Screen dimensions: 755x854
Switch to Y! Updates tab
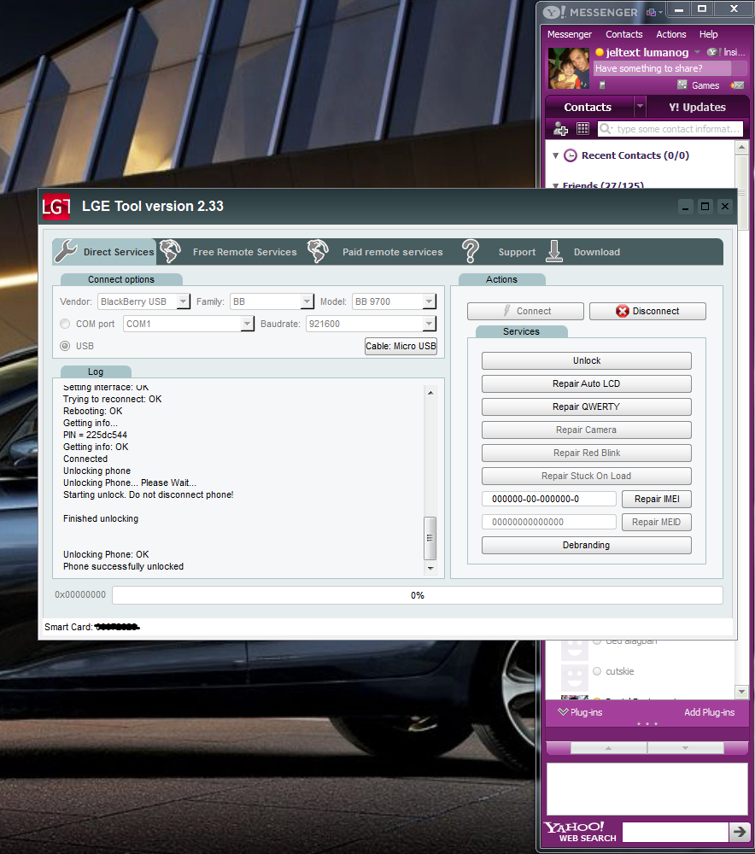point(697,107)
